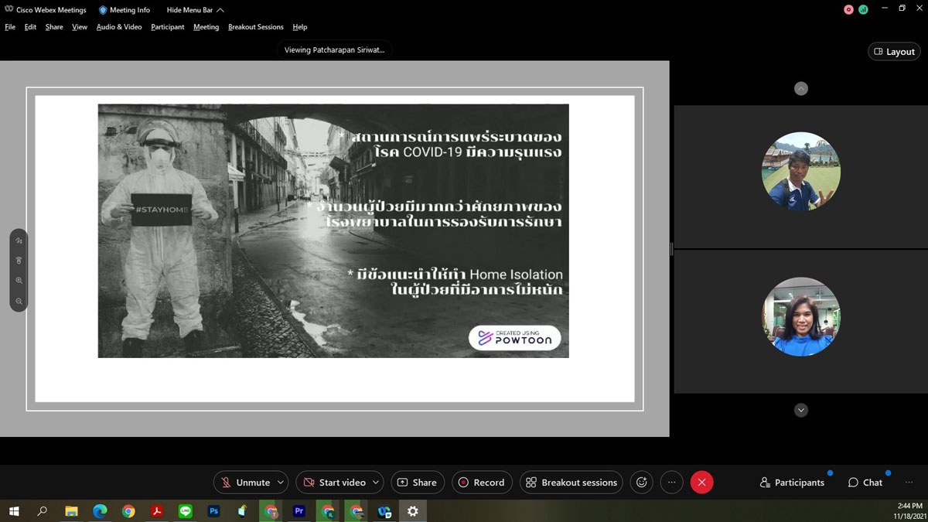The height and width of the screenshot is (522, 928).
Task: Unmute the microphone
Action: [245, 483]
